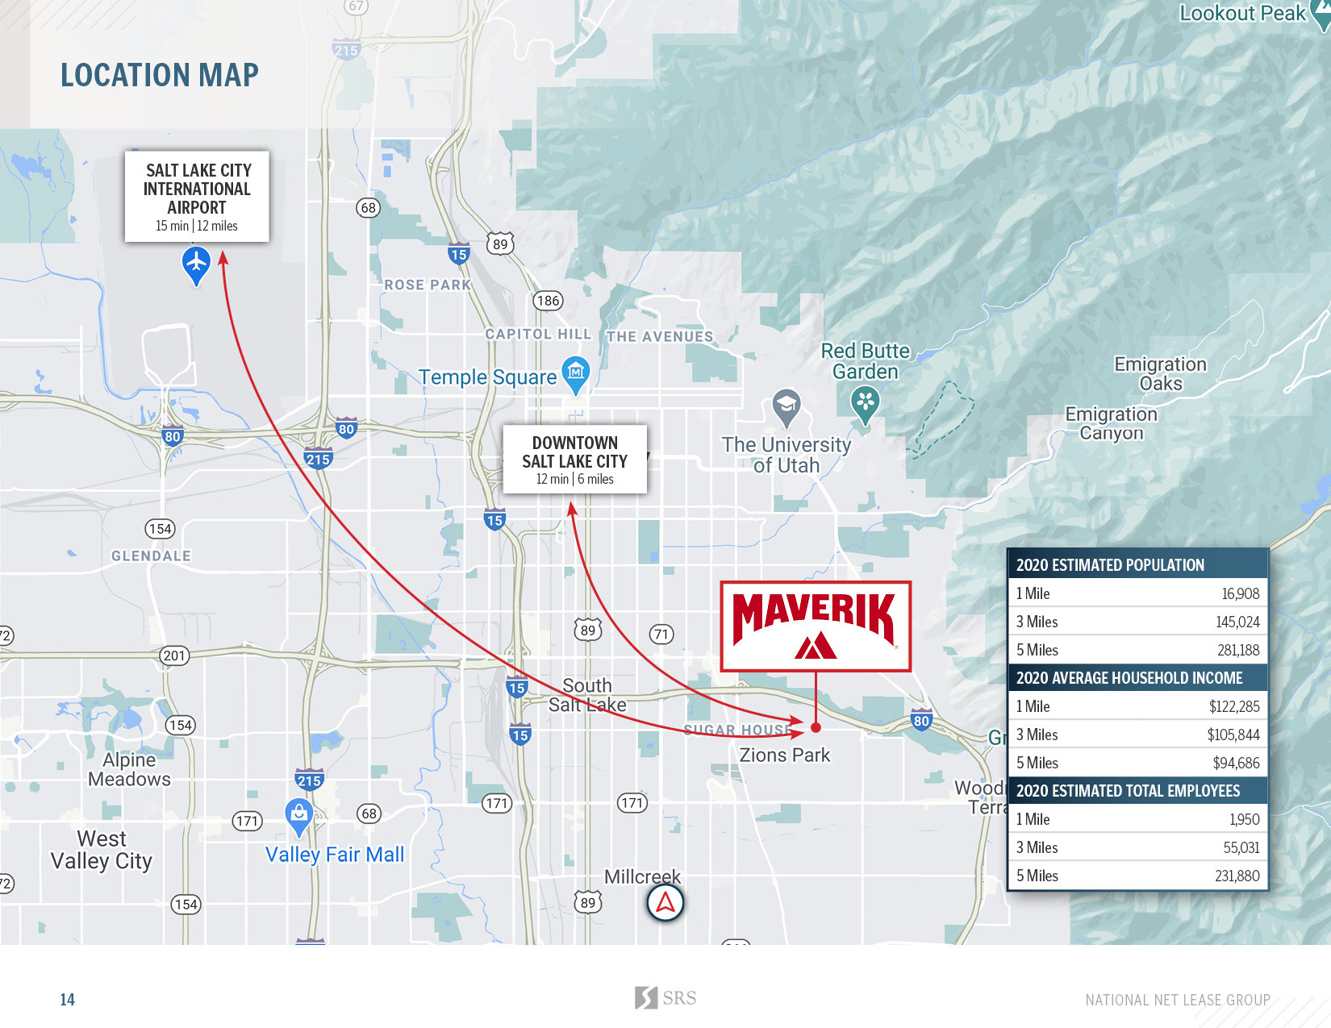The image size is (1331, 1028).
Task: Click the University of Utah graduation cap icon
Action: (786, 404)
